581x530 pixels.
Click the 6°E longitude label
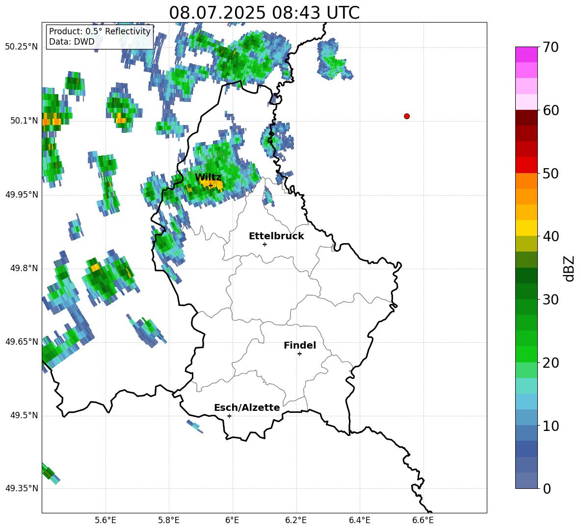[232, 520]
